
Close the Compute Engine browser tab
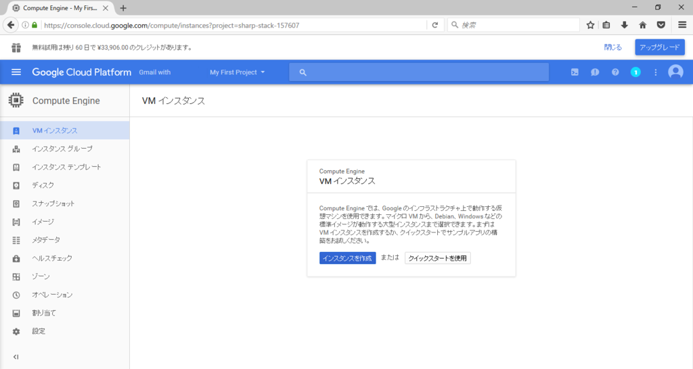tap(106, 8)
